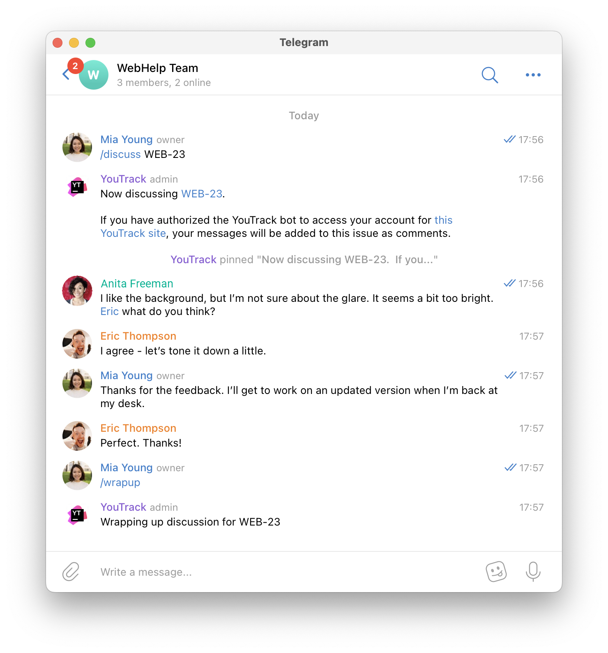Click the /discuss command link

(121, 154)
